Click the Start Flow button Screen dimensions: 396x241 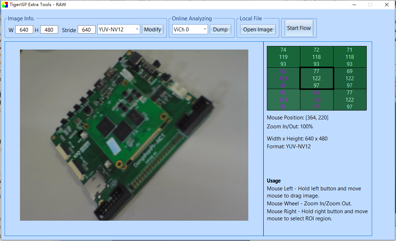(x=299, y=28)
